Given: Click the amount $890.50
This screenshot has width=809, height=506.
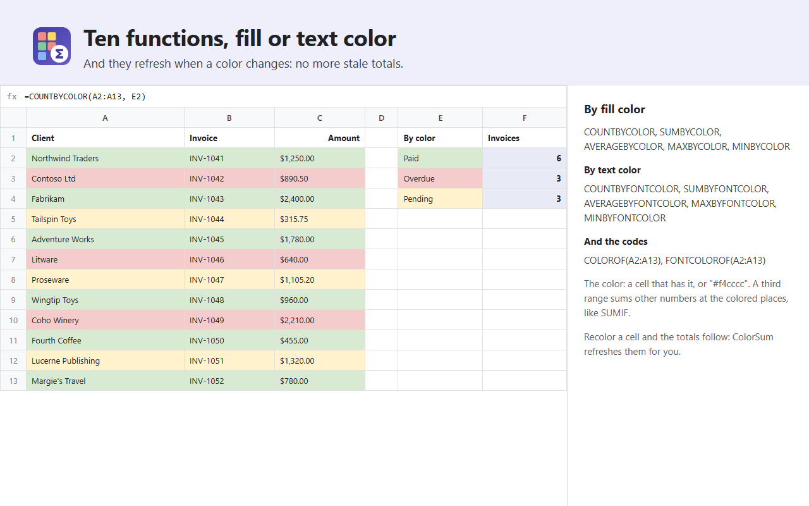Looking at the screenshot, I should point(320,178).
